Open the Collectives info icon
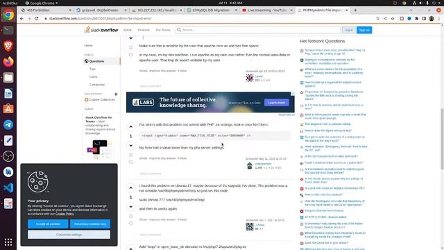 (x=116, y=94)
